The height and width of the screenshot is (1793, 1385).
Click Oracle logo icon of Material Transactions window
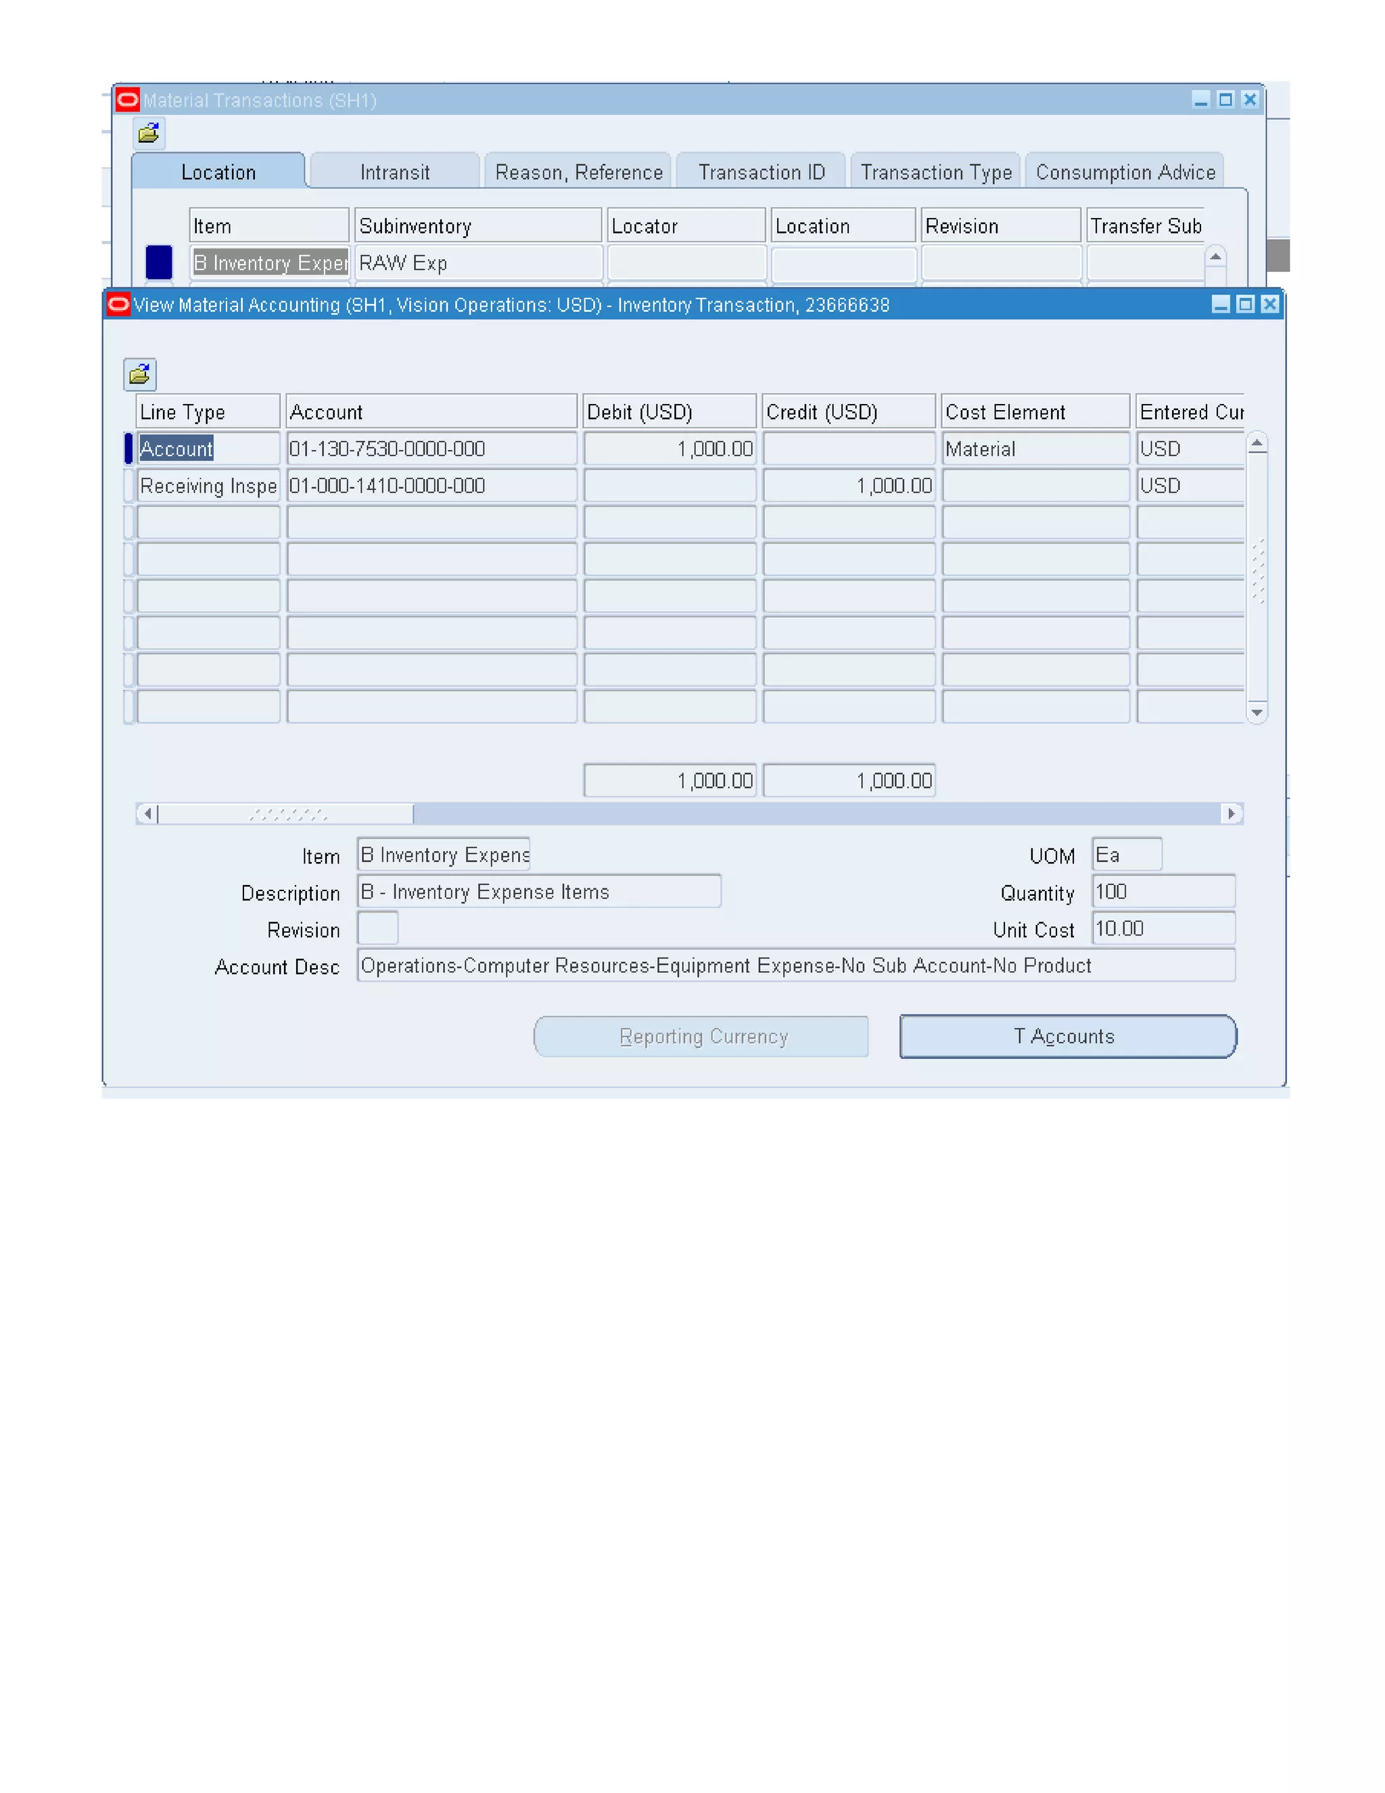point(127,100)
